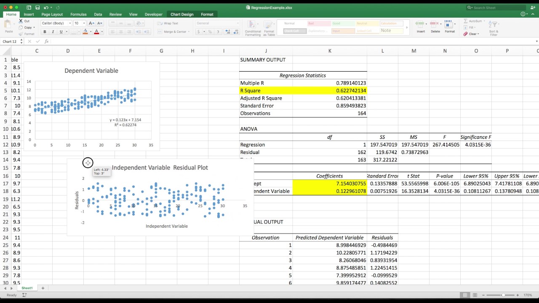Cut the selection with scissors icon
Image resolution: width=539 pixels, height=303 pixels.
pos(21,21)
